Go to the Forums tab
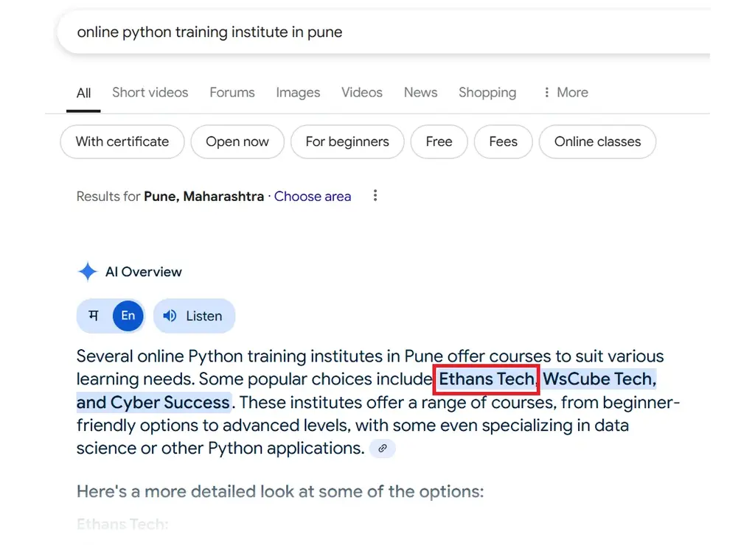Image resolution: width=755 pixels, height=545 pixels. 232,93
